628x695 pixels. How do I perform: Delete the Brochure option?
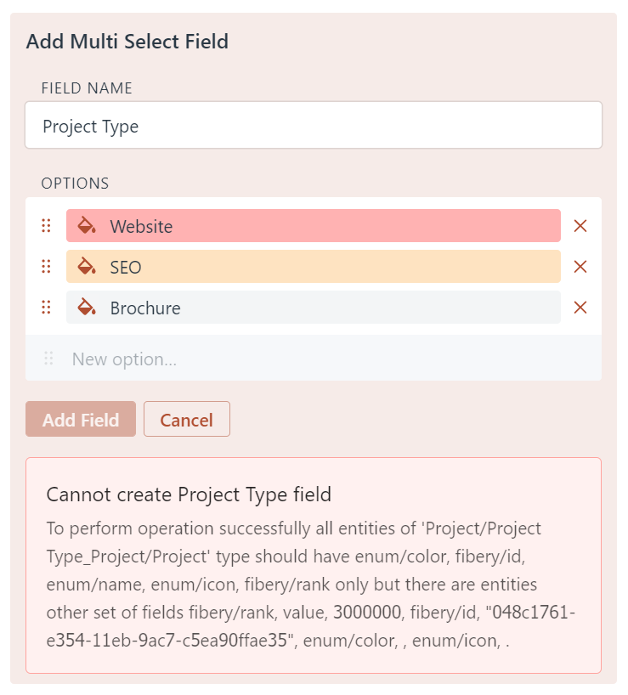[580, 308]
